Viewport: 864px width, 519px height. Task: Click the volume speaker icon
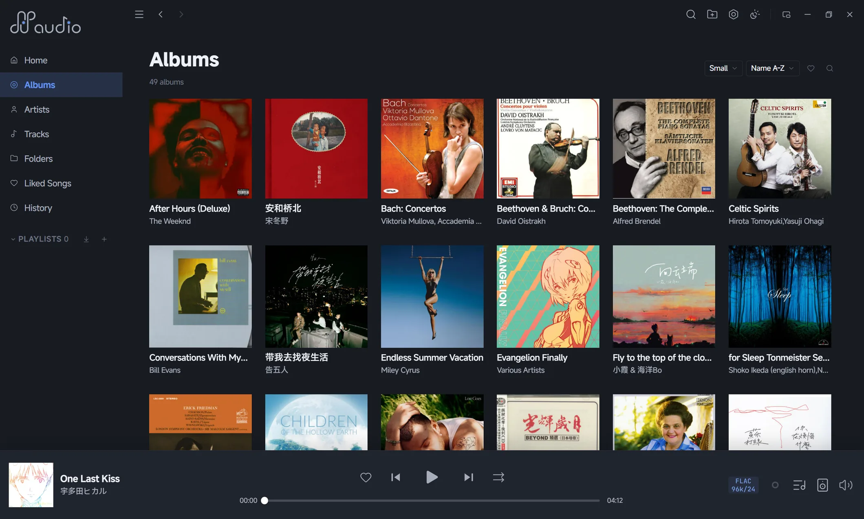click(x=846, y=485)
